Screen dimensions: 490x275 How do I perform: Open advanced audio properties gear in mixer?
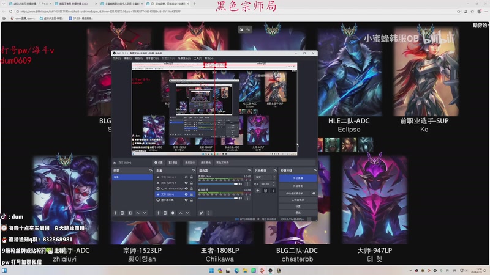201,213
